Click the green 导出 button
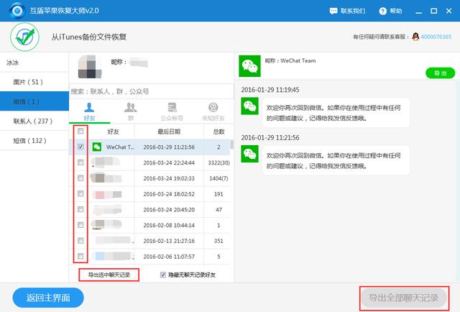460x312 pixels. point(441,73)
